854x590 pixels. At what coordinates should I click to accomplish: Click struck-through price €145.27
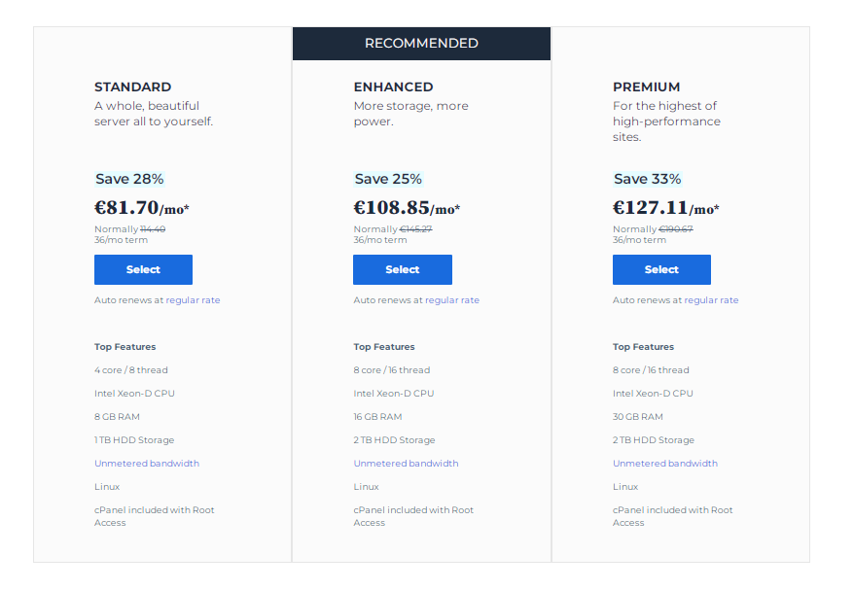(x=416, y=229)
